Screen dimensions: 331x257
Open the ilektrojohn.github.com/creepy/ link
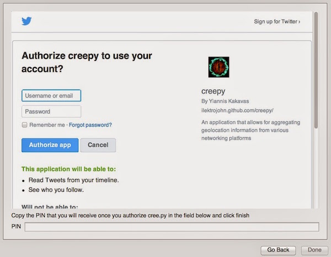tap(237, 111)
